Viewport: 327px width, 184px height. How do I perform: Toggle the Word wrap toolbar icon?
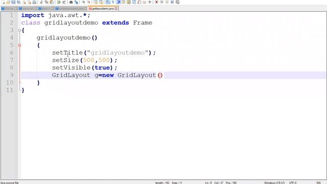click(x=108, y=2)
